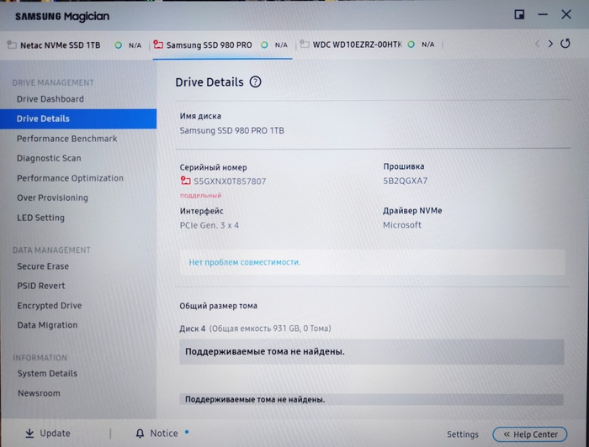Open Settings

(x=463, y=434)
